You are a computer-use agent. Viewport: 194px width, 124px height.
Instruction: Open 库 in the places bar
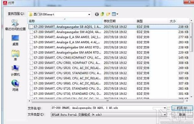pos(15,55)
